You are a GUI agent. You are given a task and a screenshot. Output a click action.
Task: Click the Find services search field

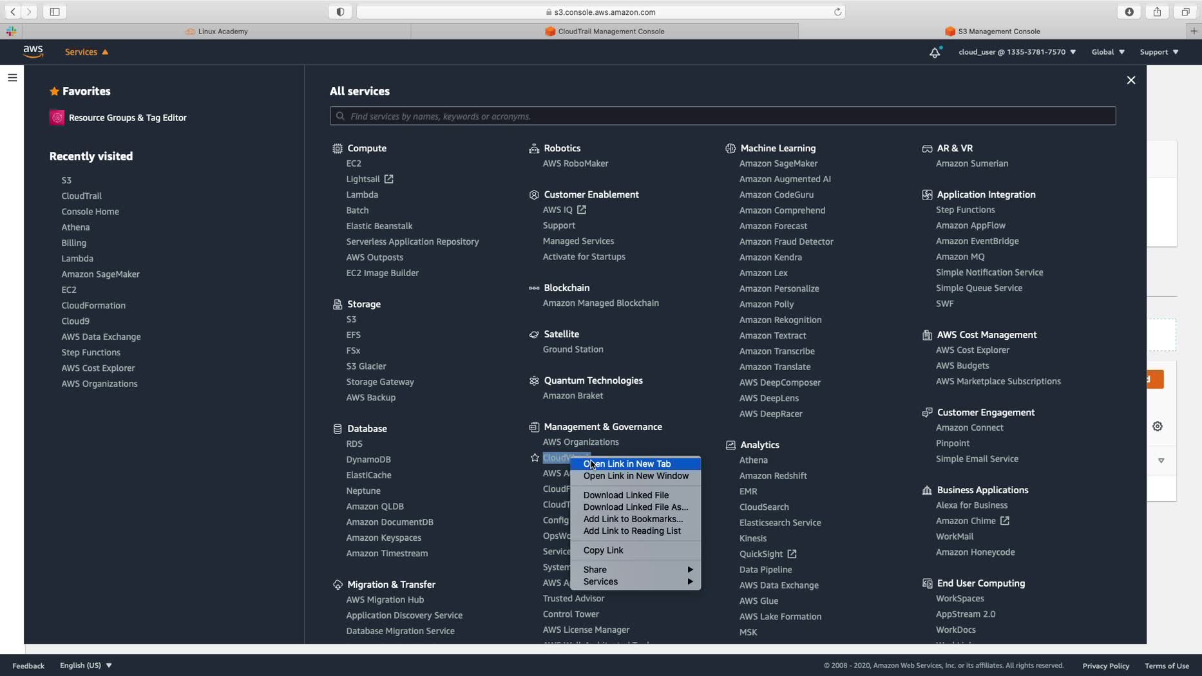click(723, 116)
